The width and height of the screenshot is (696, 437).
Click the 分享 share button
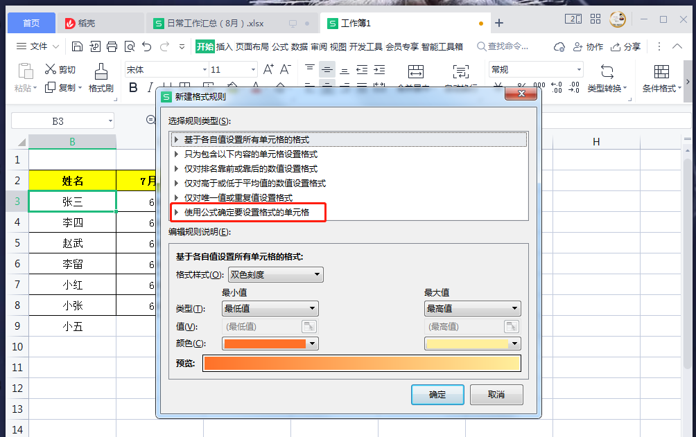click(x=626, y=46)
